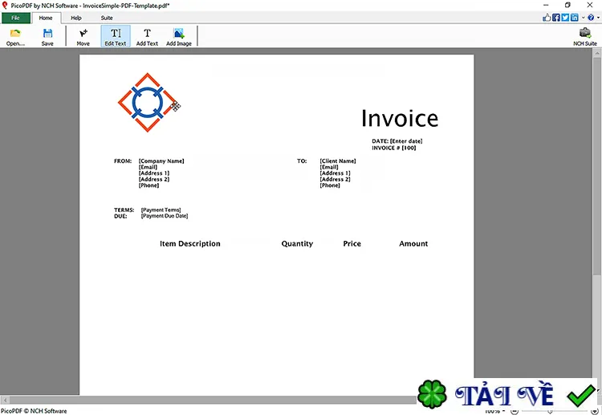602x415 pixels.
Task: Open the help question mark icon
Action: coord(591,18)
